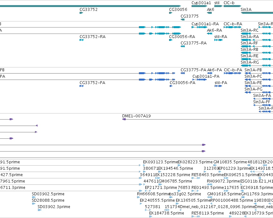Click the RH09072.3prime EST
This screenshot has width=273, height=218.
(209, 184)
